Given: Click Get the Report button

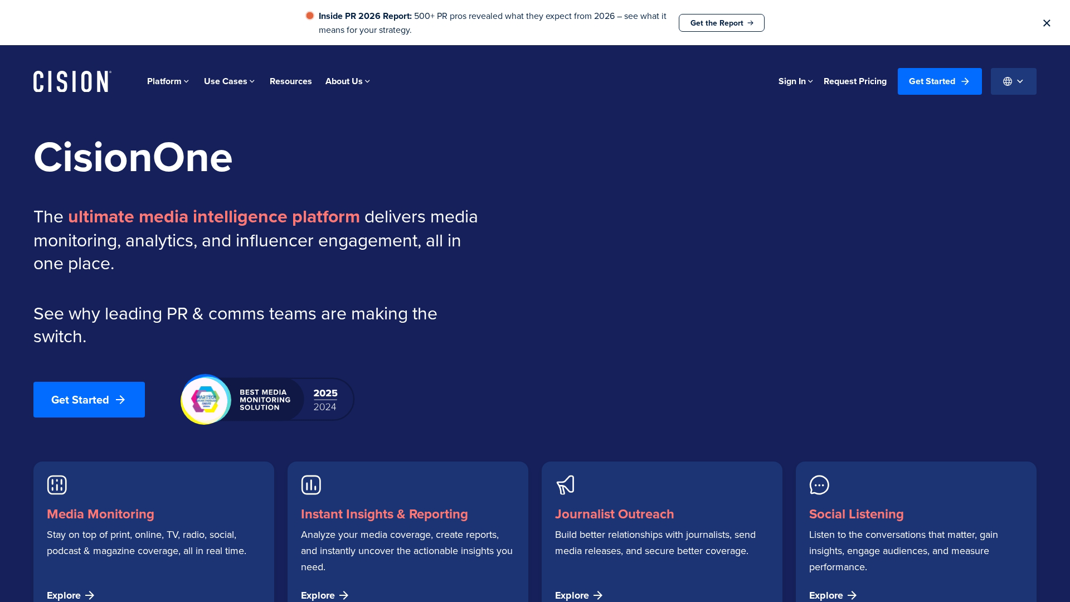Looking at the screenshot, I should click(x=721, y=23).
